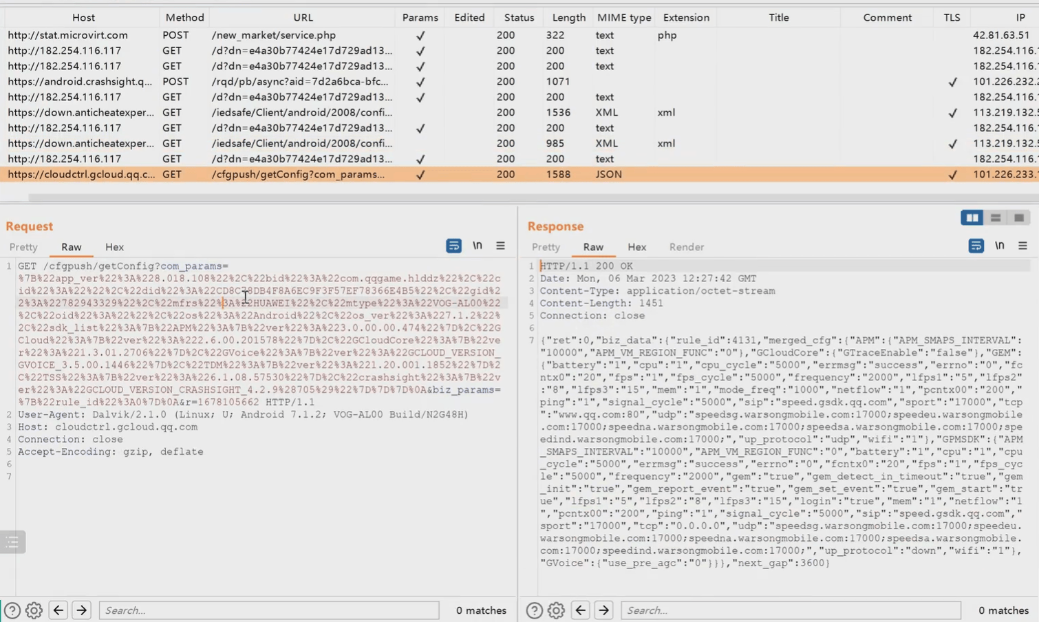Open Hex tab in Request panel
The image size is (1039, 622).
pyautogui.click(x=114, y=247)
